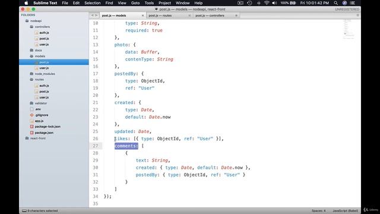This screenshot has width=380, height=214.
Task: Click the highlighted comments: text
Action: click(x=126, y=146)
